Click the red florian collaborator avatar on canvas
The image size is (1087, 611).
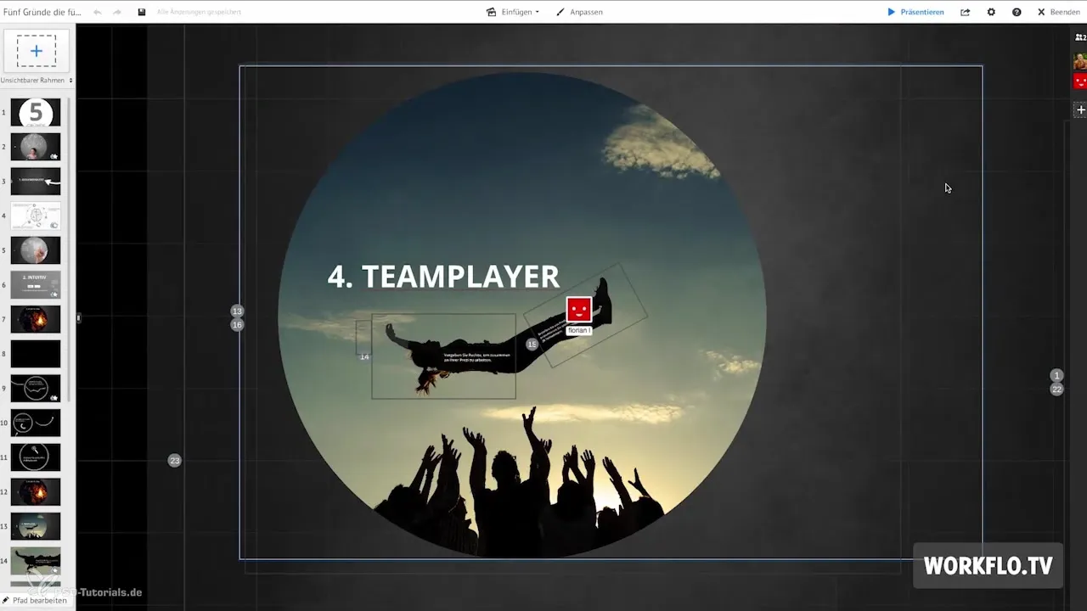pyautogui.click(x=579, y=310)
